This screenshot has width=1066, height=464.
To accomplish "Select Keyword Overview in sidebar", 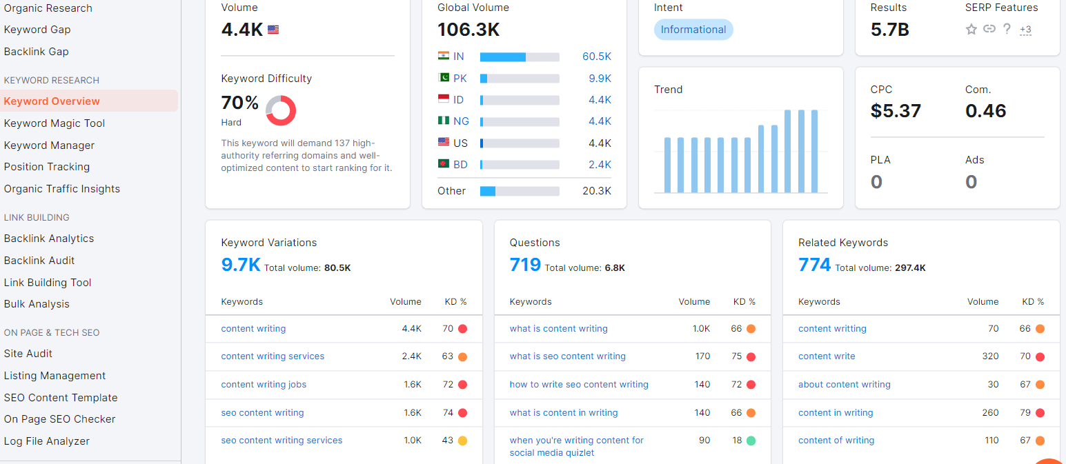I will (x=52, y=101).
